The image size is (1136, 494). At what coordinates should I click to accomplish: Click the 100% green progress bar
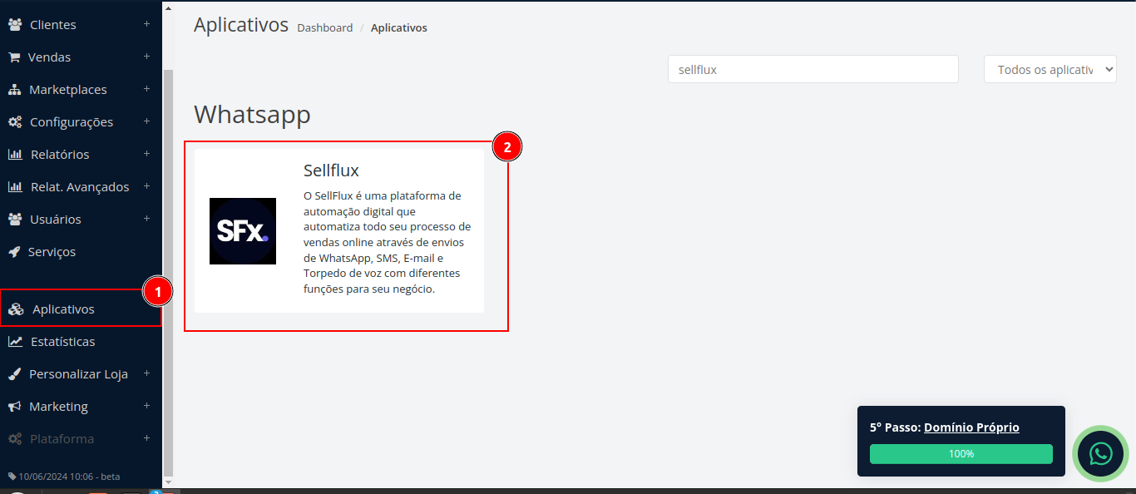[x=961, y=454]
